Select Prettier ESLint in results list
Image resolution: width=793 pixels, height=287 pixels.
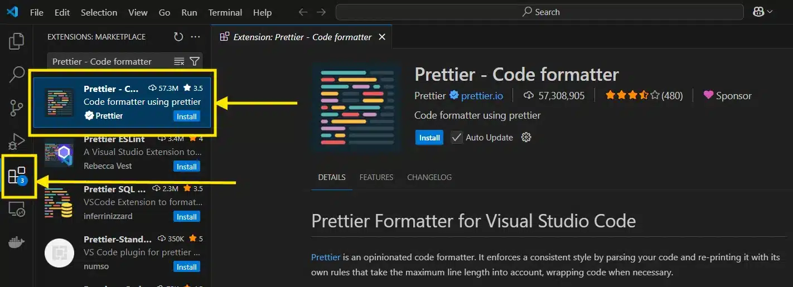click(122, 153)
